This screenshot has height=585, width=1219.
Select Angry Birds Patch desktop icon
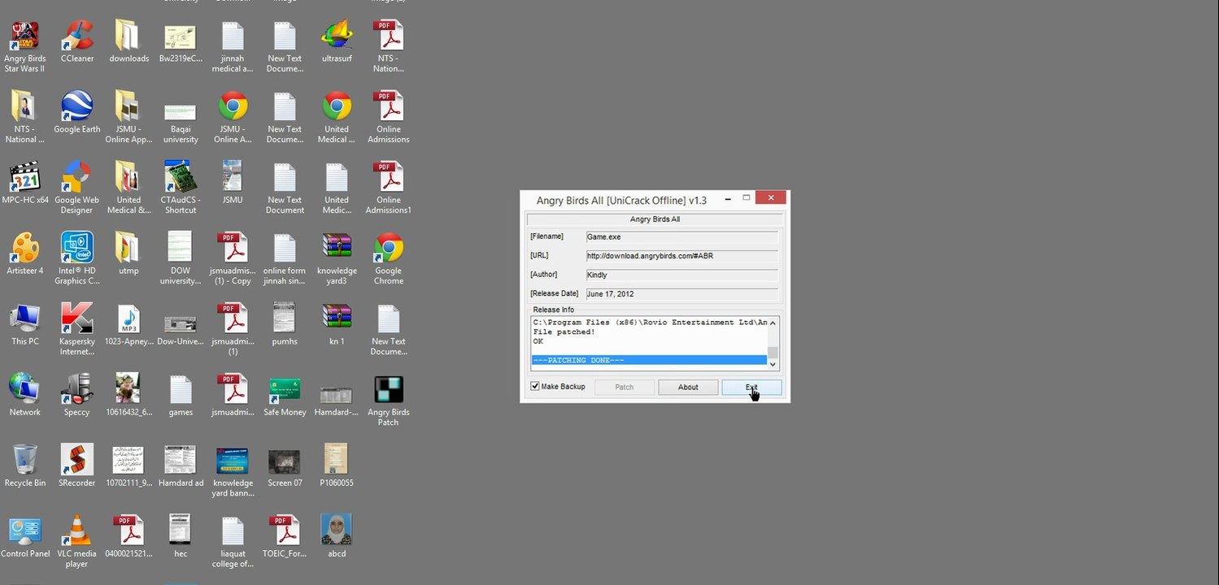click(389, 389)
